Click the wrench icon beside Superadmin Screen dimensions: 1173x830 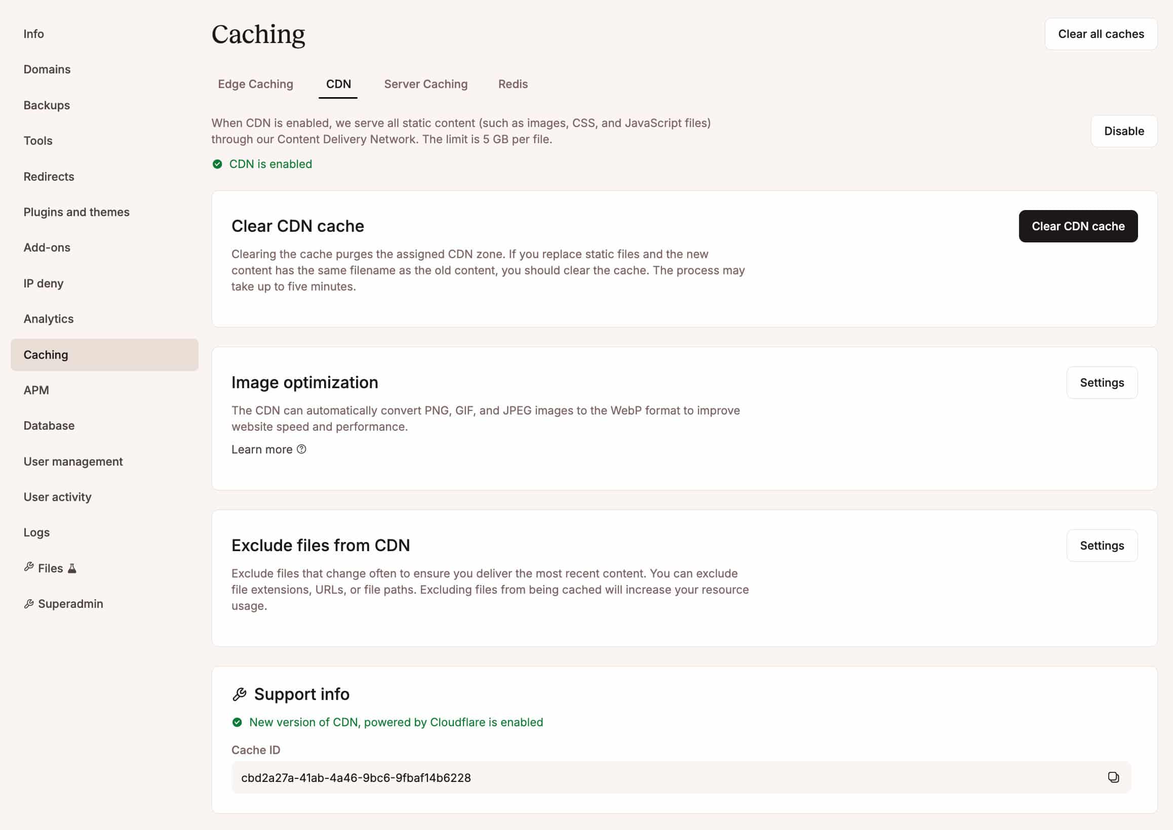pyautogui.click(x=29, y=603)
